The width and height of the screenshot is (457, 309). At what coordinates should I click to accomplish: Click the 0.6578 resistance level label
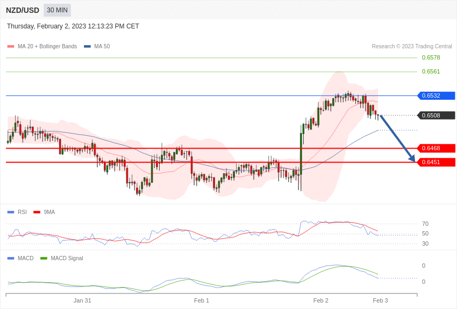[431, 57]
